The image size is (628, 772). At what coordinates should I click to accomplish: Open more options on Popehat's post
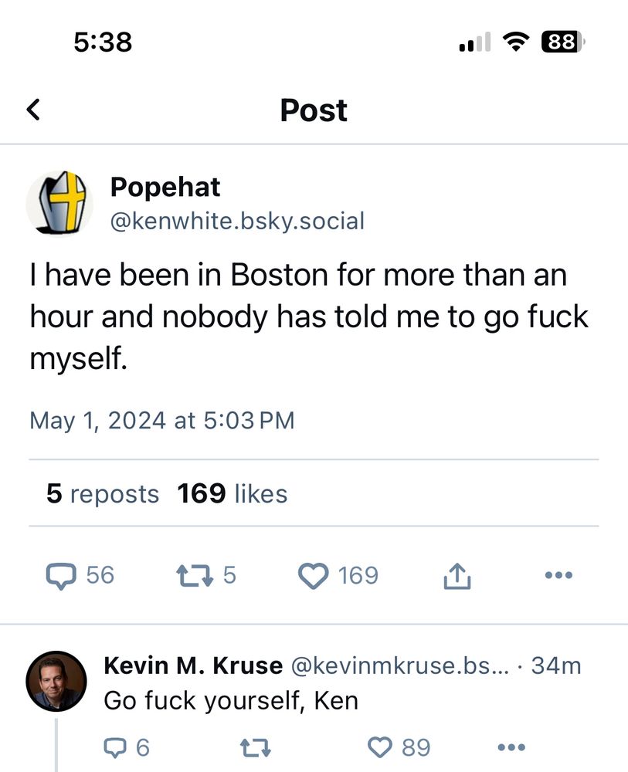pos(558,575)
